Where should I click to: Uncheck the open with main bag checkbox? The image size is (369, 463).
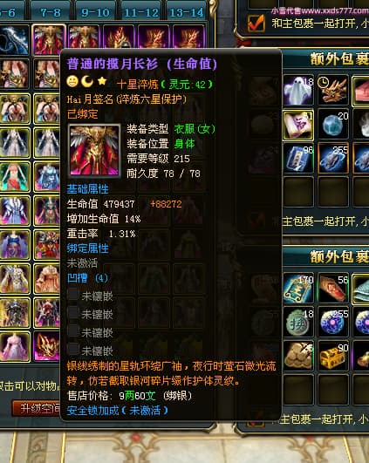(256, 23)
